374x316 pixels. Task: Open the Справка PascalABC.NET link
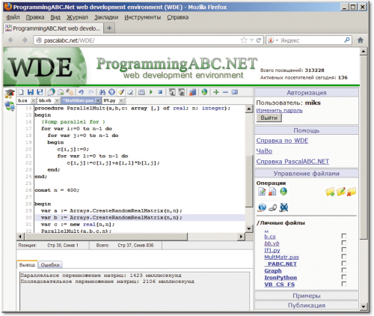point(292,162)
